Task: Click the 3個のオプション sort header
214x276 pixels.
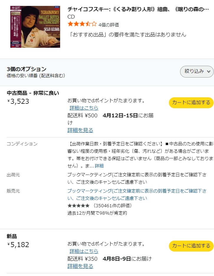Action: tap(27, 69)
